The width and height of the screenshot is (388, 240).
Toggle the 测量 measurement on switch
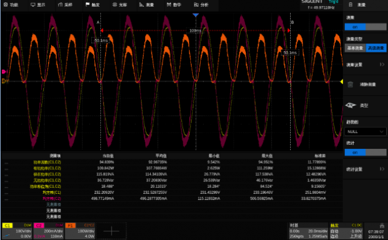[365, 27]
